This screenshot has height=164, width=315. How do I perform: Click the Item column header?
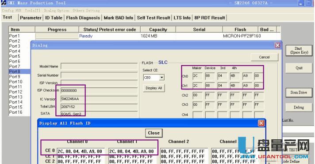pos(22,30)
